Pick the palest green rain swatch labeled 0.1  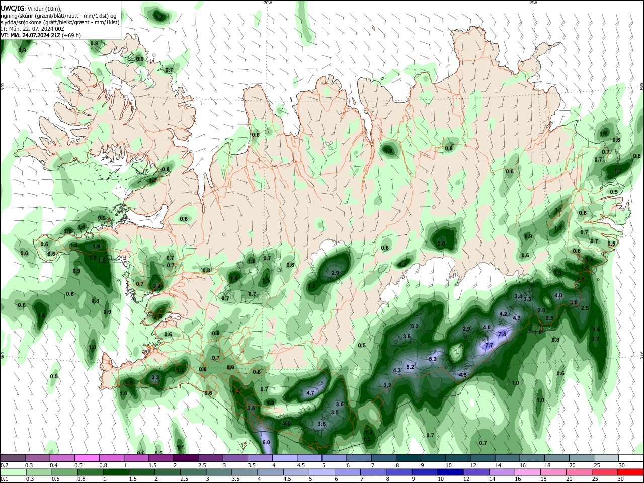14,472
